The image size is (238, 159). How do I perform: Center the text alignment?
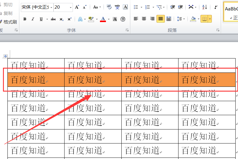[x=144, y=19]
